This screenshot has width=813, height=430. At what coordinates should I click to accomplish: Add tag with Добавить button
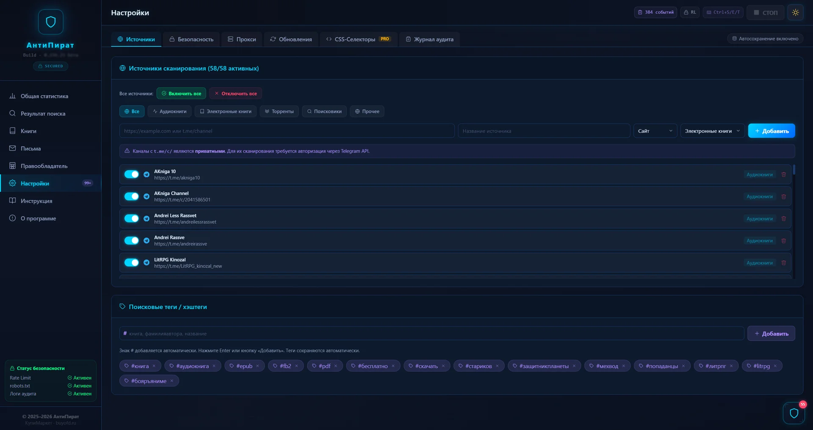click(771, 334)
